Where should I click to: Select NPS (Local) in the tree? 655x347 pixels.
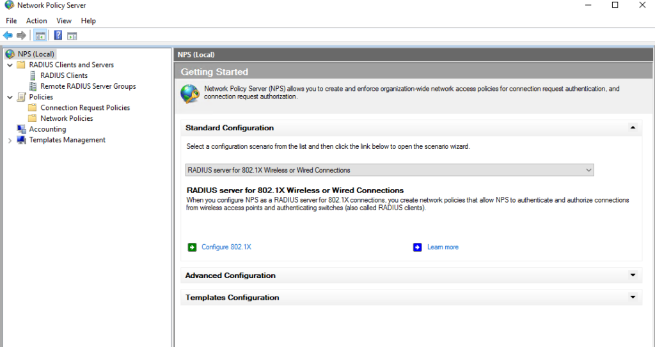(x=36, y=54)
